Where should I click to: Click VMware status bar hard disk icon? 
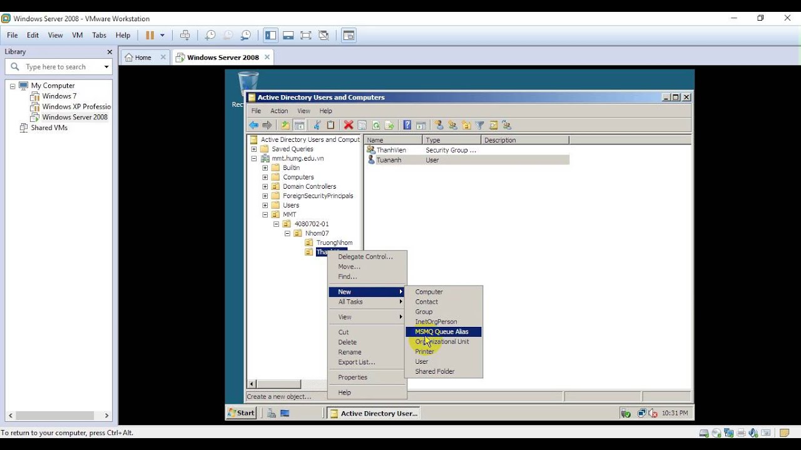click(x=704, y=433)
